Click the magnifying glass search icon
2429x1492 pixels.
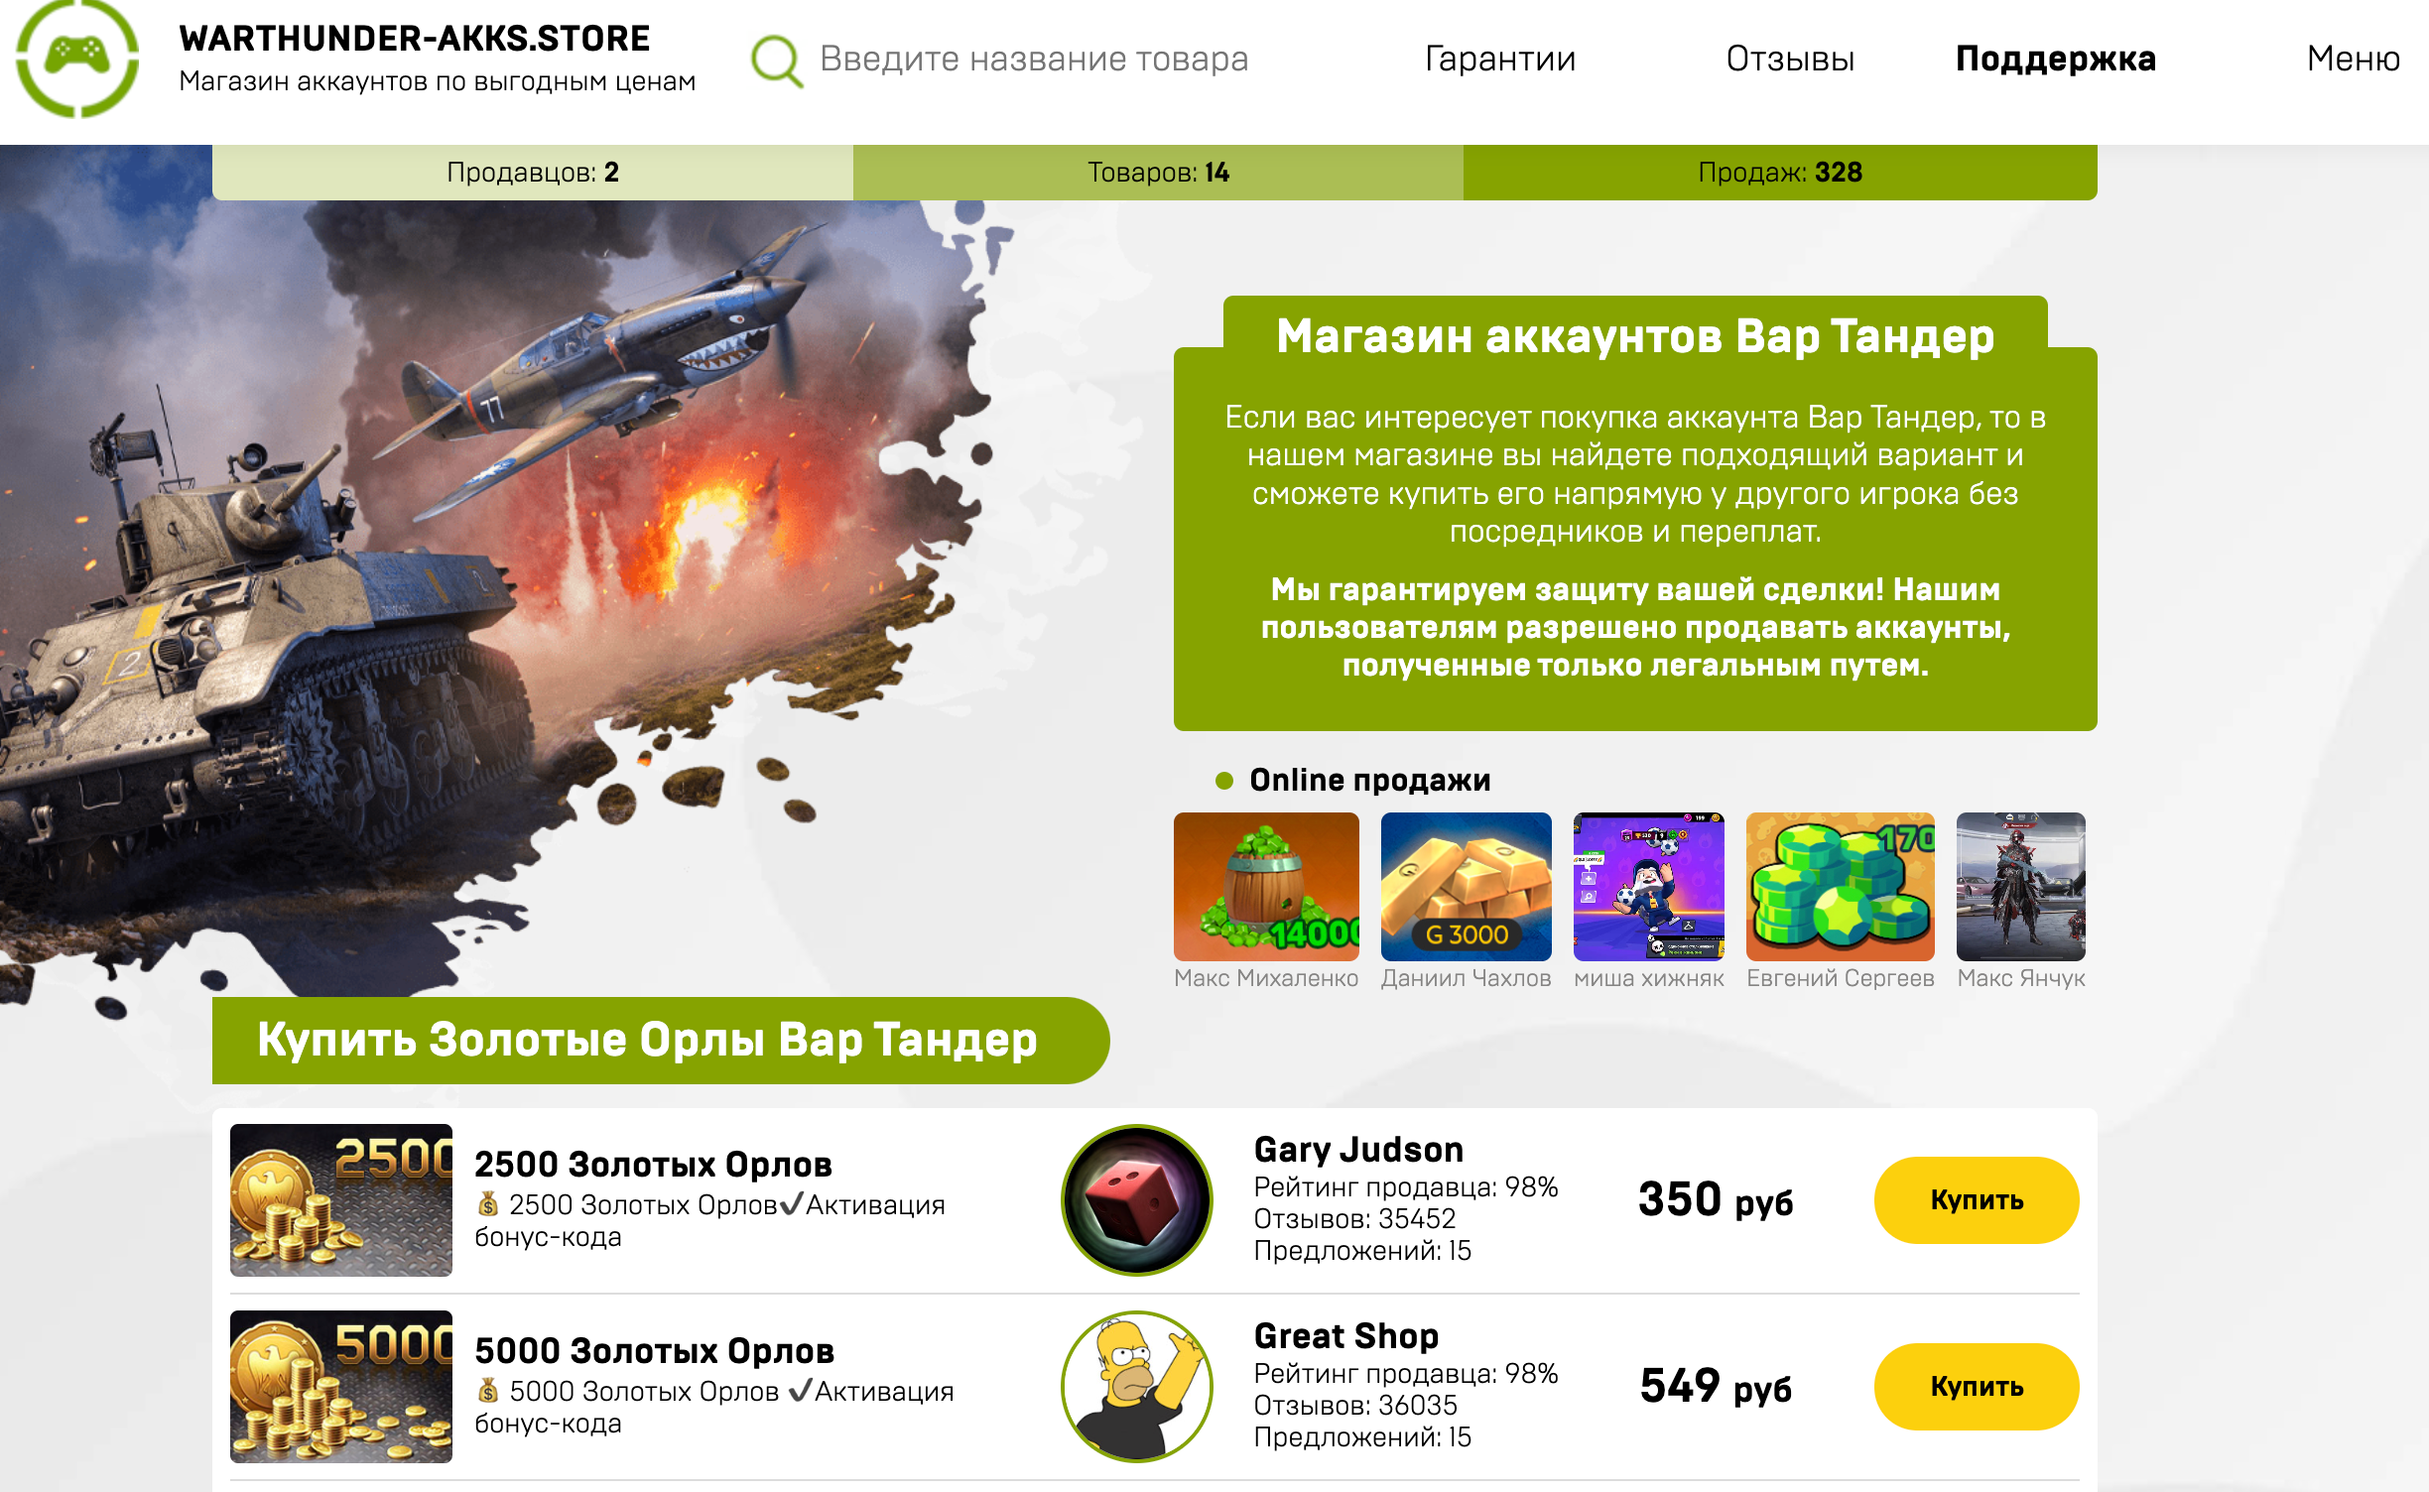coord(777,61)
